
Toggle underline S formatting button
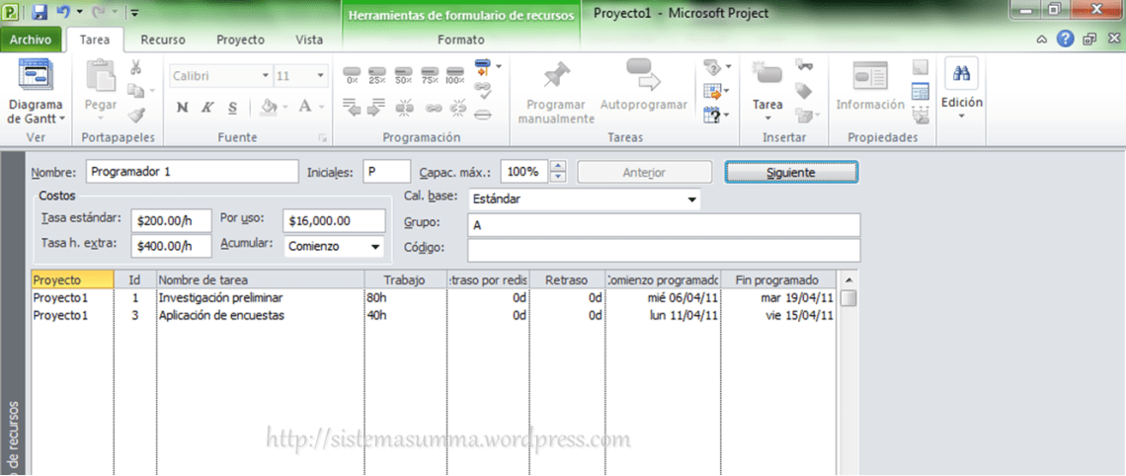coord(233,107)
